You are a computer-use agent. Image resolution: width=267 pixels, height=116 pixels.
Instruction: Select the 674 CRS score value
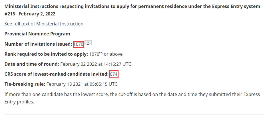[114, 74]
